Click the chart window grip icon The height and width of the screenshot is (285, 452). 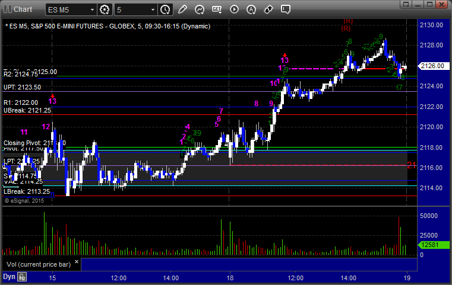coord(8,9)
